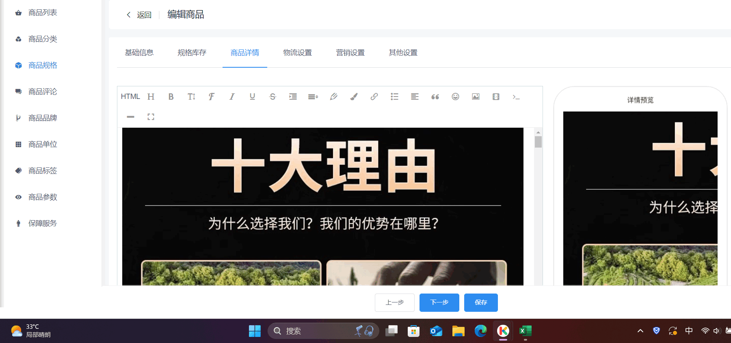Screen dimensions: 731x343
Task: Show hidden system tray icons
Action: click(x=640, y=331)
